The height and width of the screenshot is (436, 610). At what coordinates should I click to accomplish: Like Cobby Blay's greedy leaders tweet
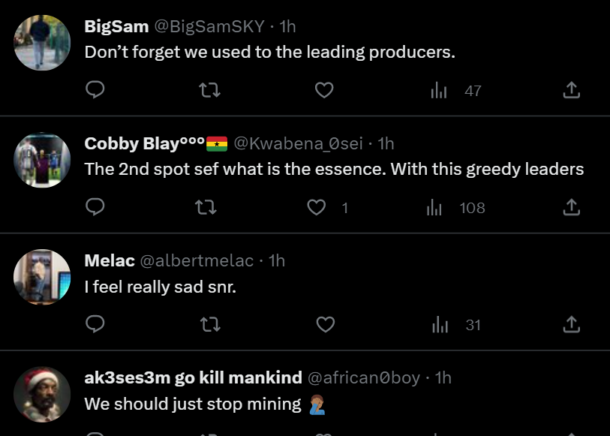pyautogui.click(x=317, y=208)
